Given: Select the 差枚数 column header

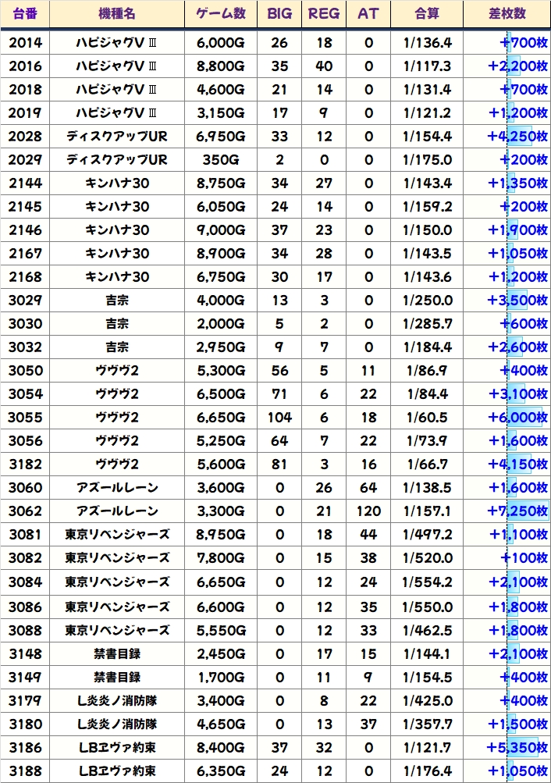Looking at the screenshot, I should coord(506,14).
